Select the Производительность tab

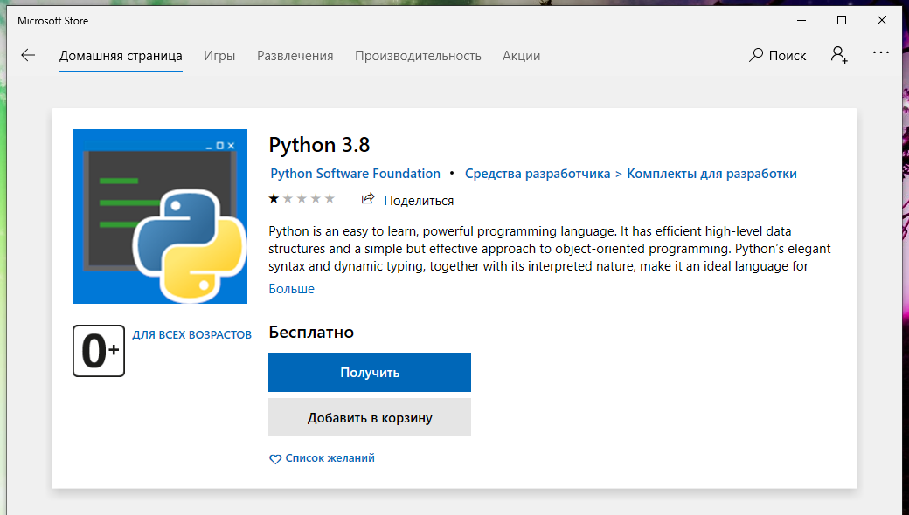pos(418,56)
